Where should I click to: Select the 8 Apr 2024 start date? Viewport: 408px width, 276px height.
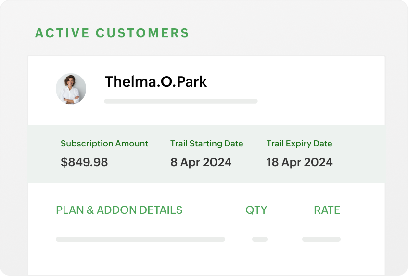[x=201, y=162]
